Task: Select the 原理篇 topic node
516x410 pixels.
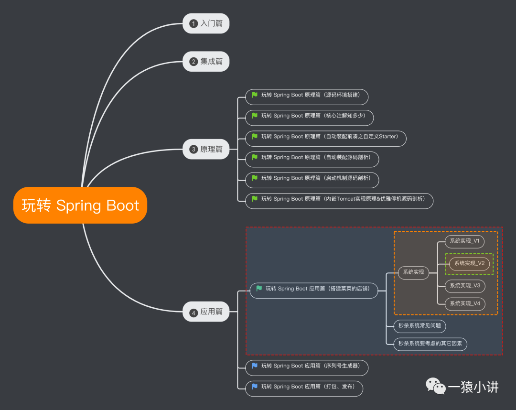Action: (206, 150)
